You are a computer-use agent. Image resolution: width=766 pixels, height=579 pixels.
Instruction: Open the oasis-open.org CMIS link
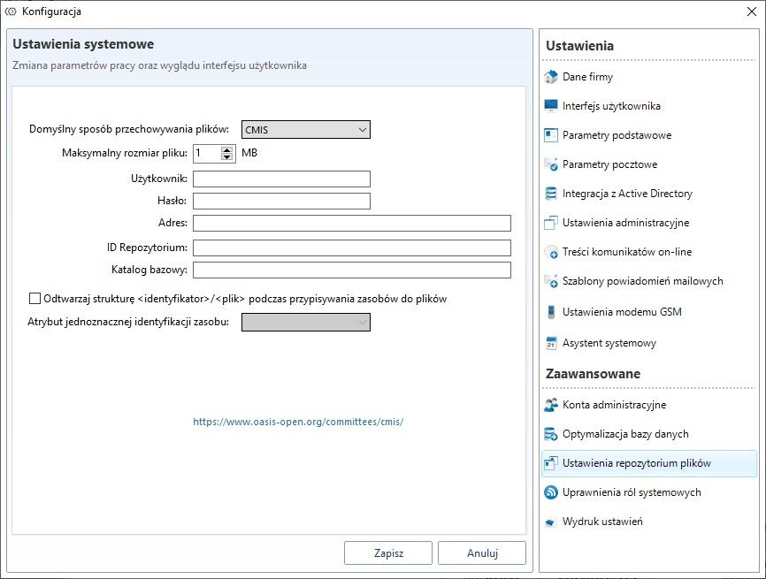point(298,423)
